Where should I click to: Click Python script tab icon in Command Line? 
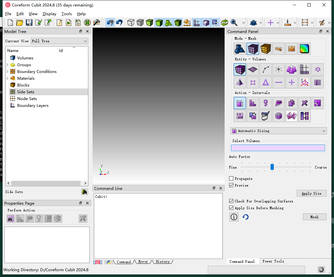[x=109, y=262]
